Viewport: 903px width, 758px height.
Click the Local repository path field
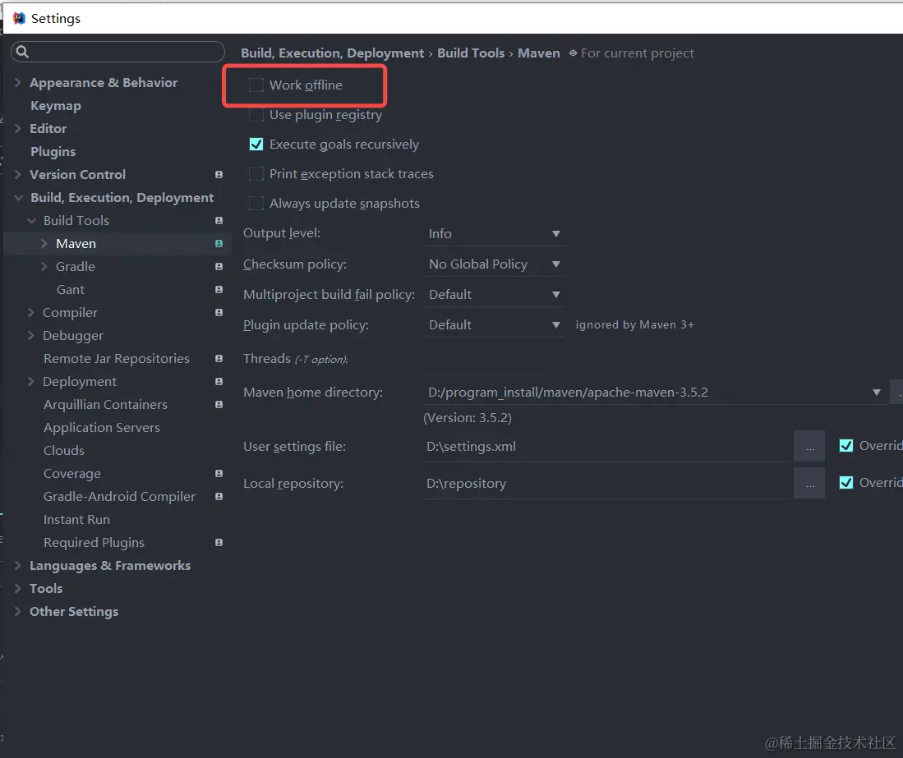click(607, 484)
